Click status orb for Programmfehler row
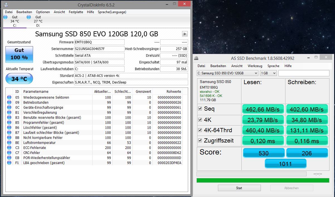 (x=9, y=122)
